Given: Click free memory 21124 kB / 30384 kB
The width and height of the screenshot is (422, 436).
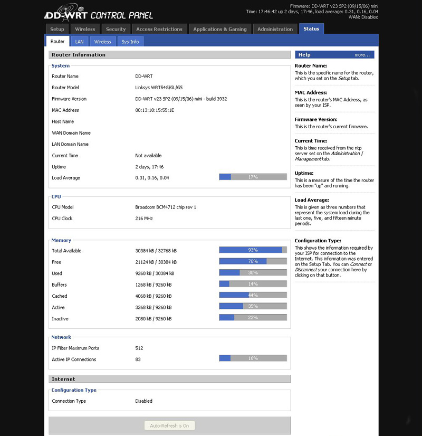Looking at the screenshot, I should coord(156,262).
